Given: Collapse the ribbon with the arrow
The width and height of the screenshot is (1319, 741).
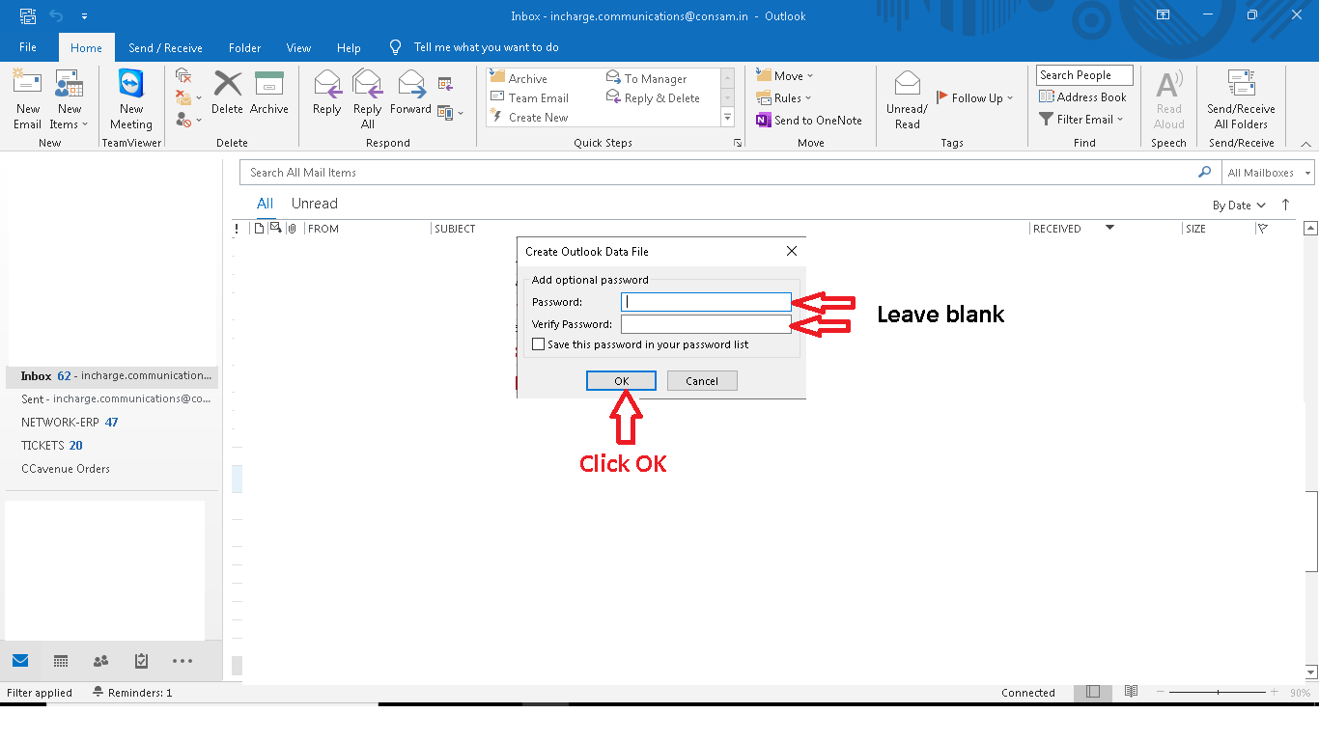Looking at the screenshot, I should click(1305, 144).
